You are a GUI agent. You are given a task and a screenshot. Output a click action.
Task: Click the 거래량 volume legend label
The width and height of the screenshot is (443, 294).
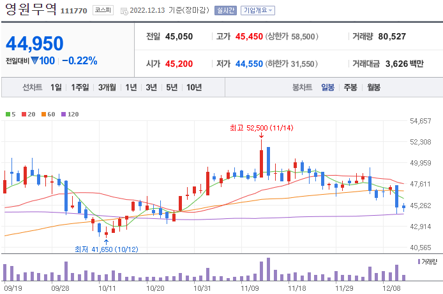(429, 262)
